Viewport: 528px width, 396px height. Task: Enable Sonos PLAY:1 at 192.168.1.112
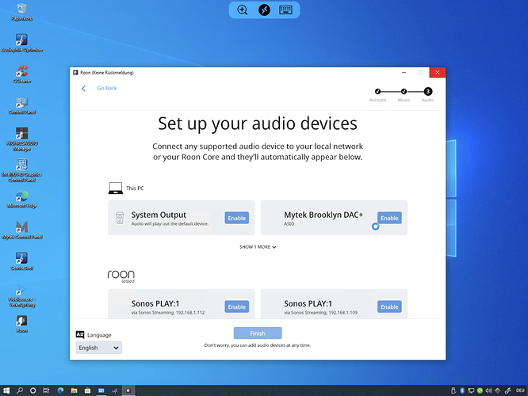click(237, 307)
